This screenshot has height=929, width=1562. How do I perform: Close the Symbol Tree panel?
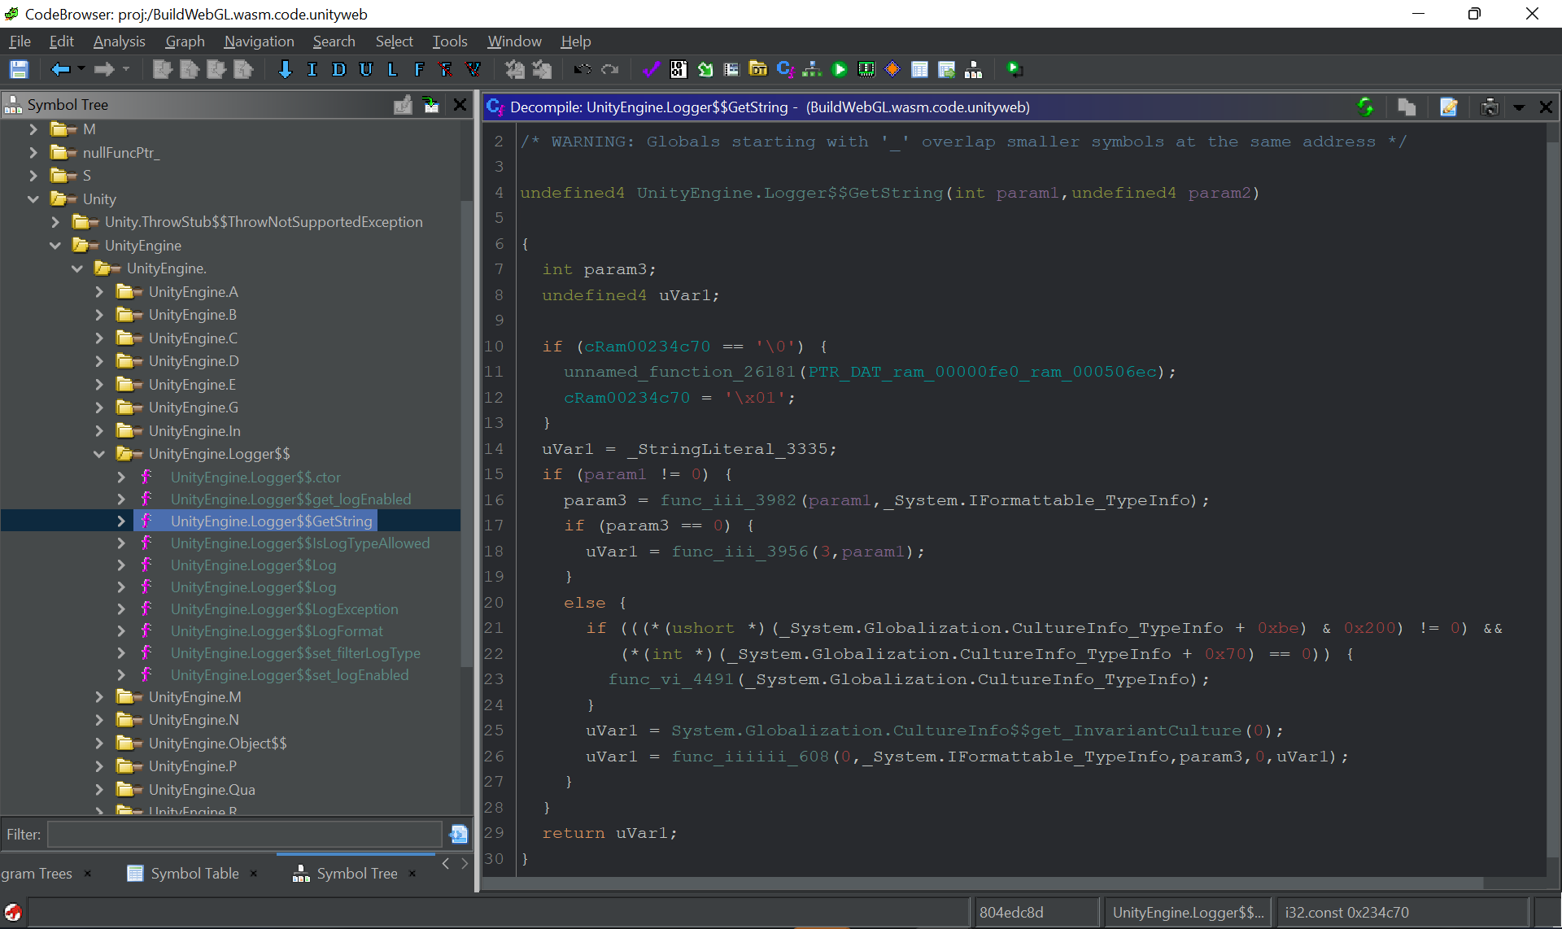[x=460, y=104]
